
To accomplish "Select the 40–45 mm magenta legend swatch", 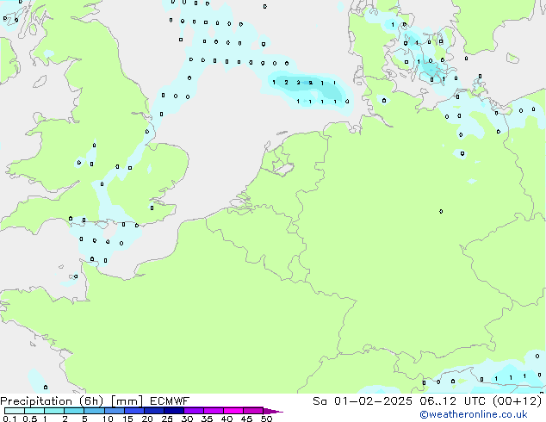I will [x=233, y=411].
